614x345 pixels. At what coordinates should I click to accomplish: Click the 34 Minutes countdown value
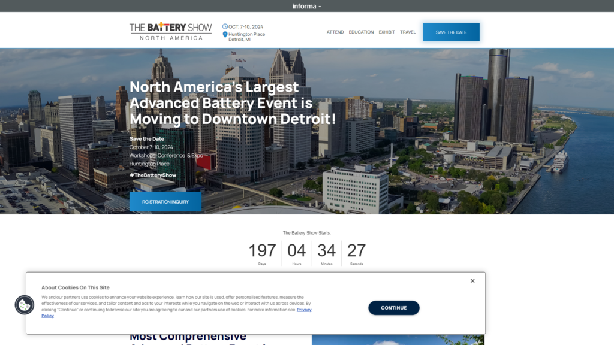click(x=326, y=250)
